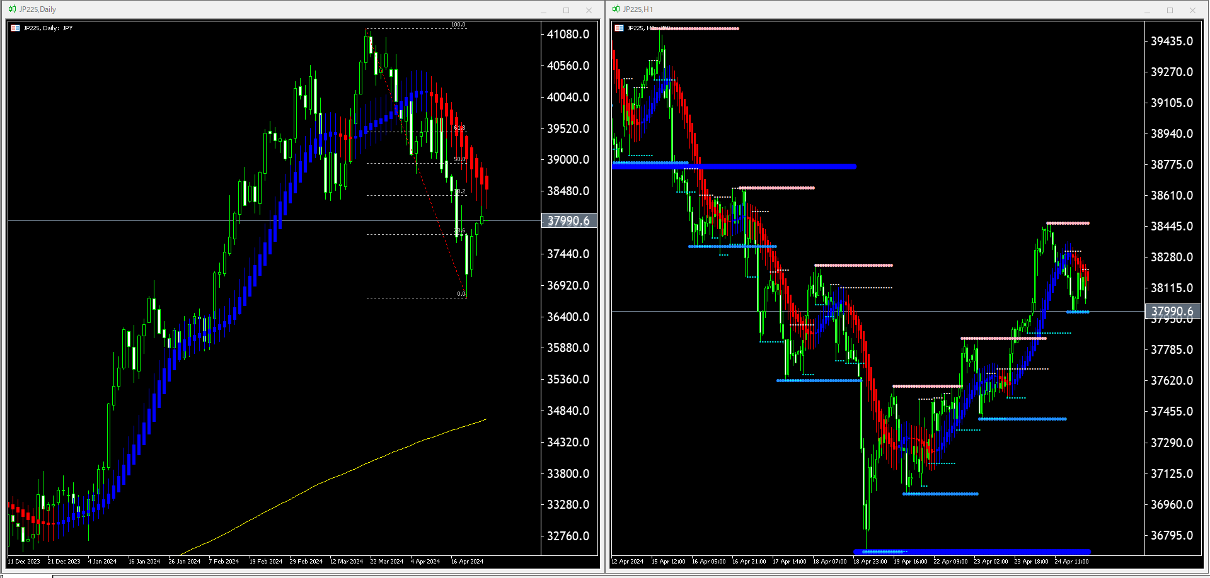The height and width of the screenshot is (578, 1210).
Task: Click the 37990.6 current price tag on Daily chart
Action: (568, 221)
